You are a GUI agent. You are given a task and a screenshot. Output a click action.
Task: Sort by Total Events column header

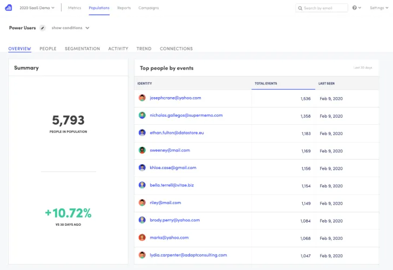click(266, 84)
